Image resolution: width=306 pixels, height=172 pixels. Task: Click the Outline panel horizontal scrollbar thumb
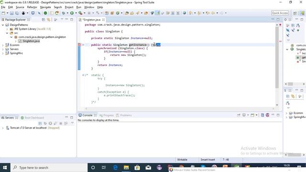[x=290, y=84]
